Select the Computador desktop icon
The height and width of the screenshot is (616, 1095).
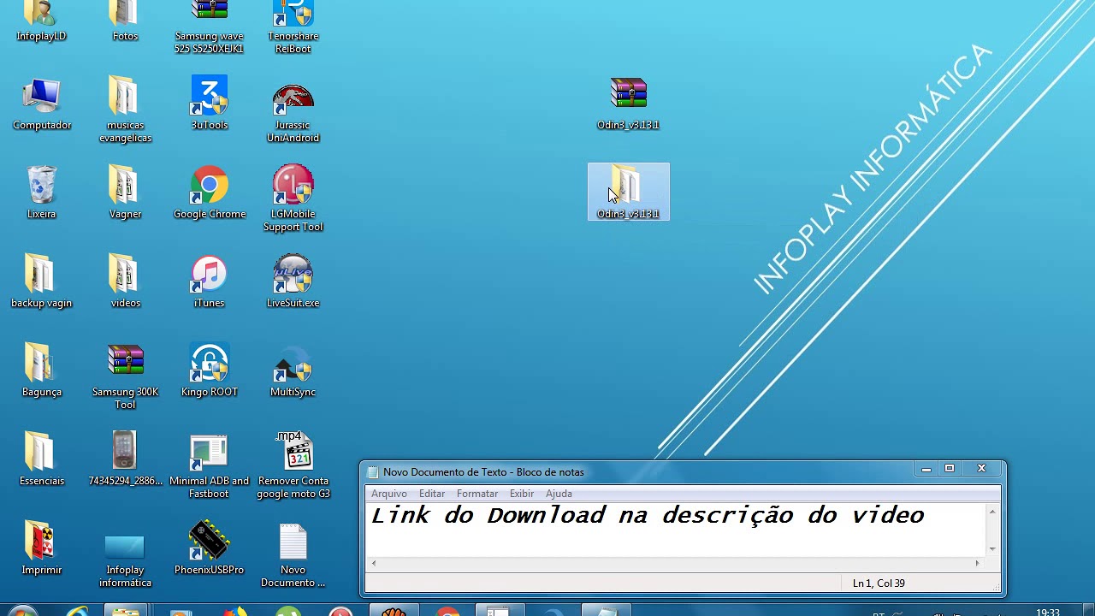tap(41, 104)
